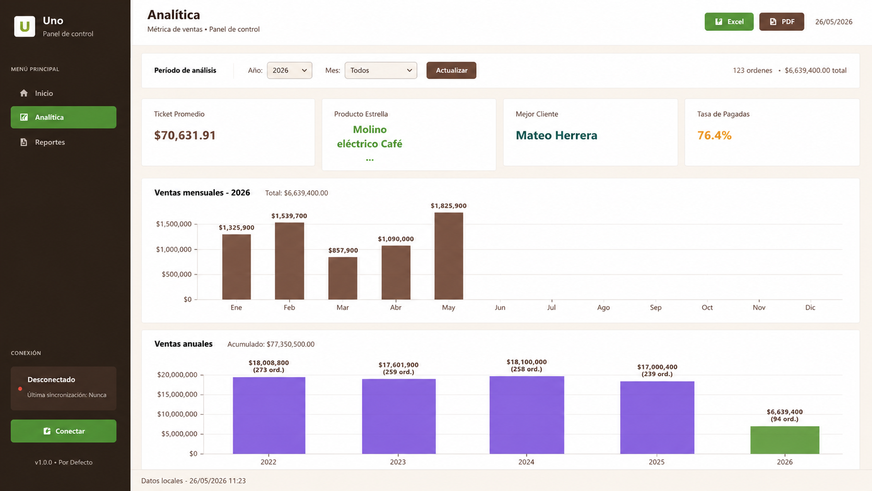Open the Año 2026 dropdown
This screenshot has height=491, width=872.
(289, 70)
